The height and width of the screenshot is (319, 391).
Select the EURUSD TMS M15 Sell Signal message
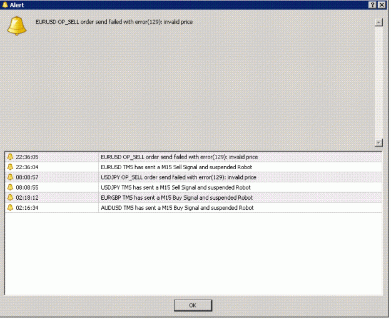coord(177,168)
